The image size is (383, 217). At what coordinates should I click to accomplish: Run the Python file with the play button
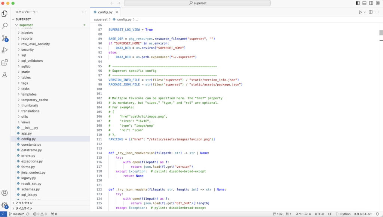click(360, 12)
